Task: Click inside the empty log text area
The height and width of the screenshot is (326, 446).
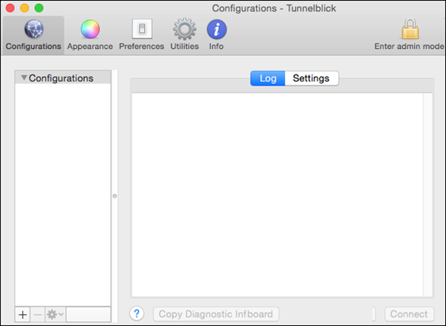Action: click(277, 195)
